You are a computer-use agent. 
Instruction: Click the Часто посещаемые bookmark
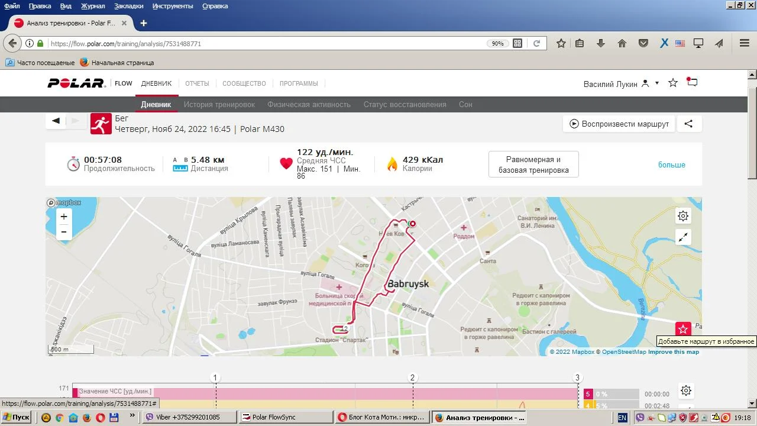(x=40, y=62)
